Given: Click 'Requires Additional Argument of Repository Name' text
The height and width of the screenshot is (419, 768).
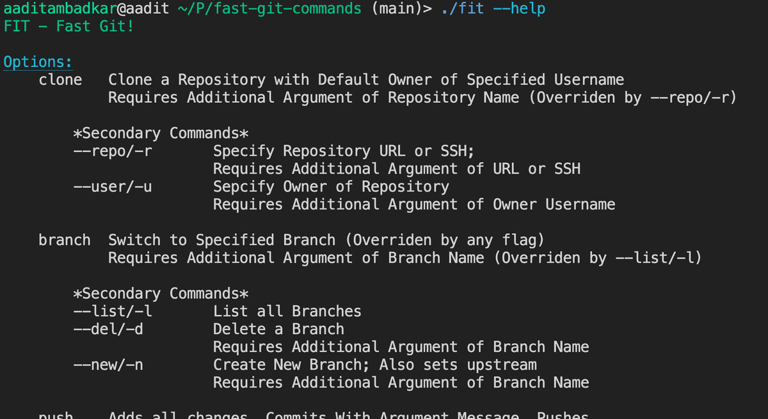Looking at the screenshot, I should tap(314, 98).
